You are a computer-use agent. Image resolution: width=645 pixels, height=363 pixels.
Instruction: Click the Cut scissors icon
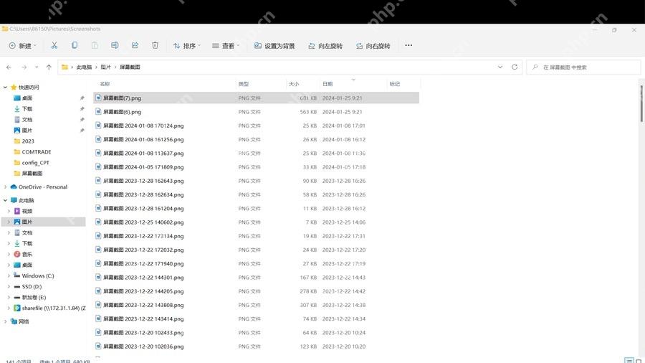[54, 46]
